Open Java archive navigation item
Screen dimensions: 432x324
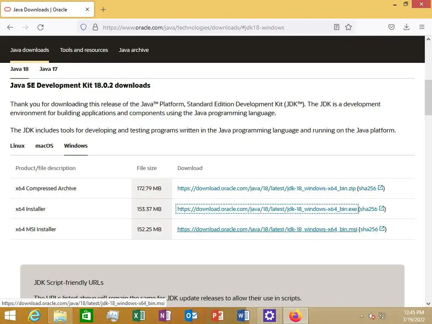pyautogui.click(x=134, y=50)
